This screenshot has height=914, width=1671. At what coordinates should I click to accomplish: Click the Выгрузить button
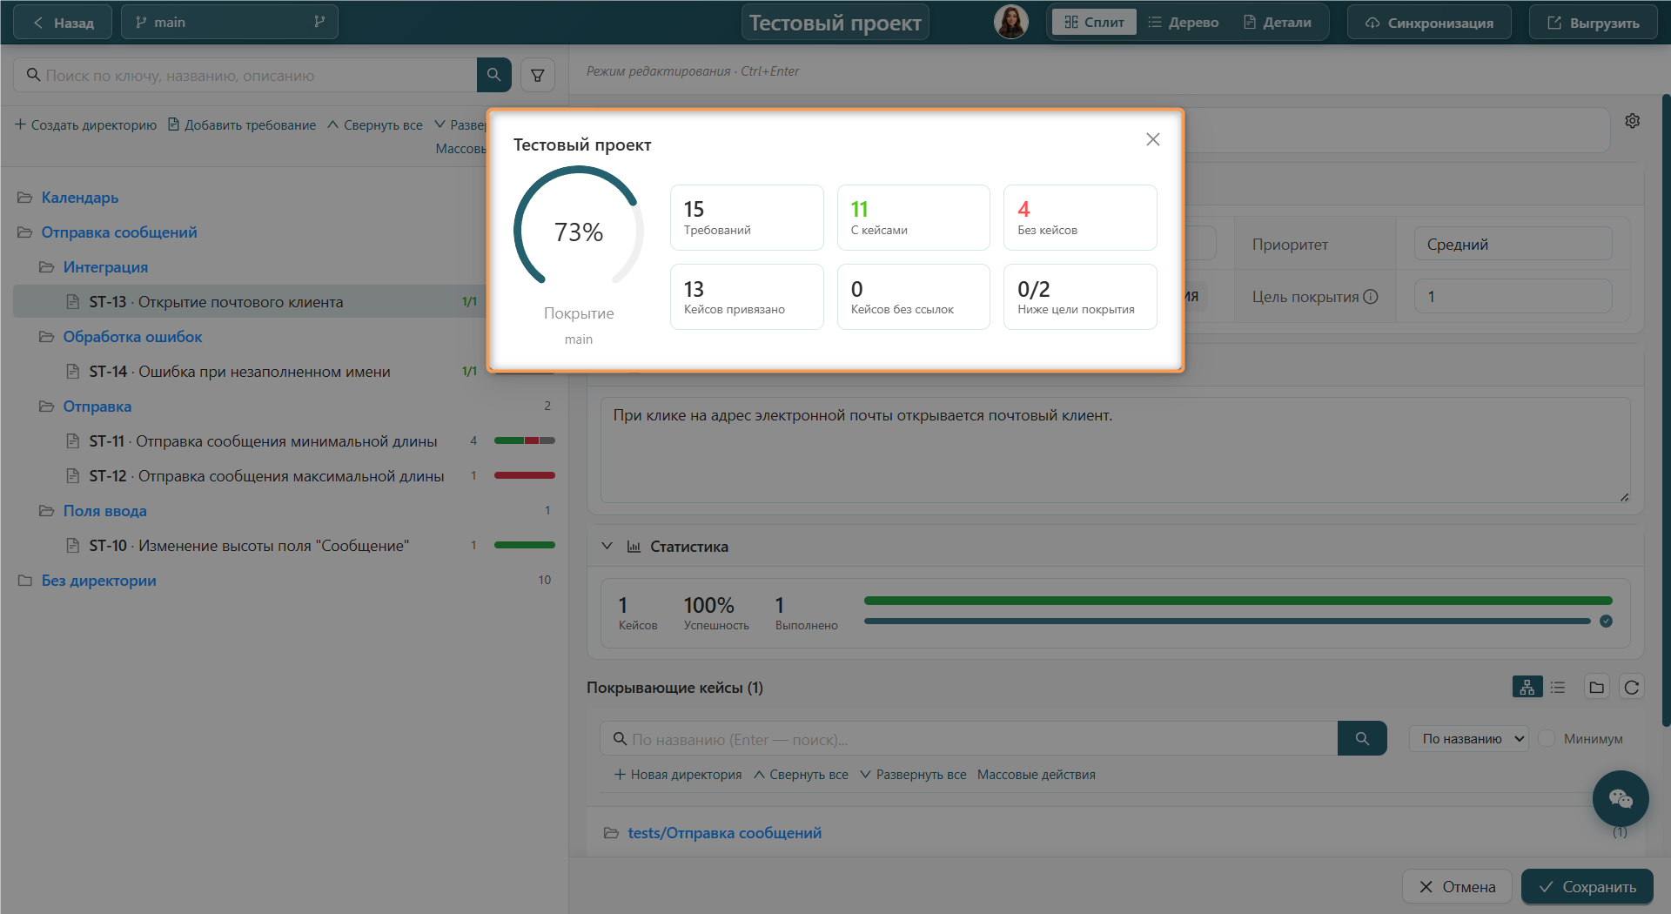tap(1594, 23)
